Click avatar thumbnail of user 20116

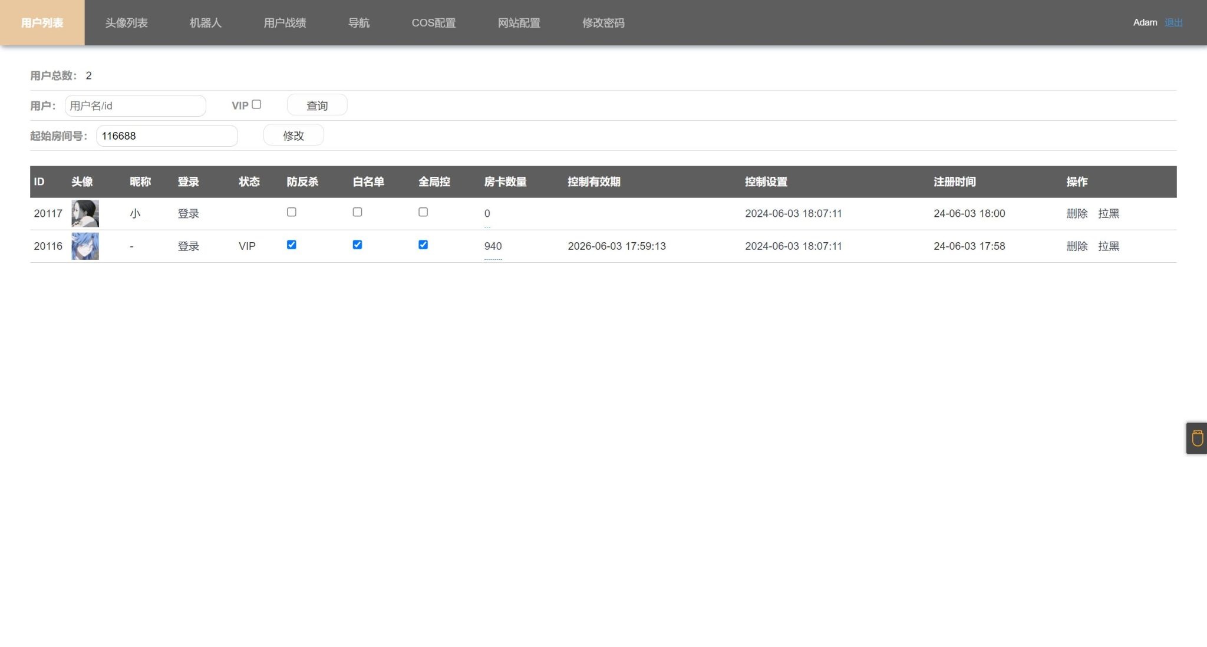[85, 246]
